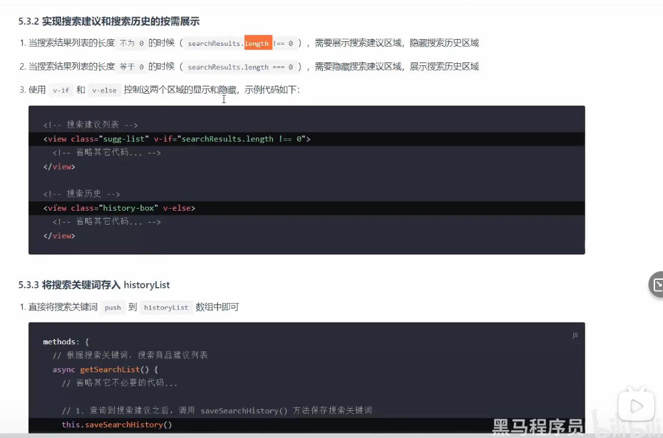Click the inline code historyList
The width and height of the screenshot is (663, 438).
point(166,308)
